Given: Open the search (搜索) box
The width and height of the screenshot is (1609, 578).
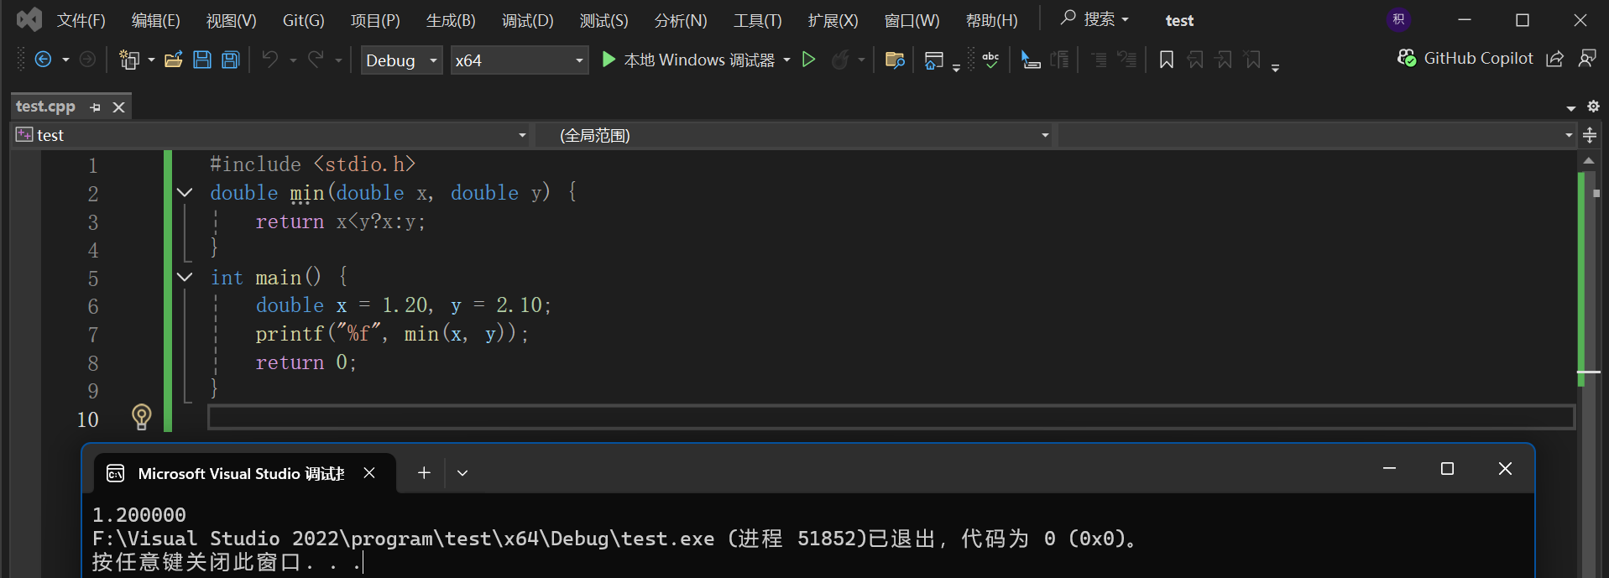Looking at the screenshot, I should point(1094,19).
